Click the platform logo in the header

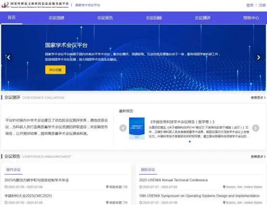click(x=35, y=5)
